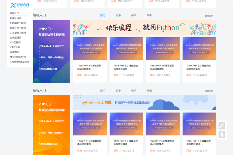Click 零基础入门：语法与界 in the orange panel
The image size is (233, 155).
point(52,121)
